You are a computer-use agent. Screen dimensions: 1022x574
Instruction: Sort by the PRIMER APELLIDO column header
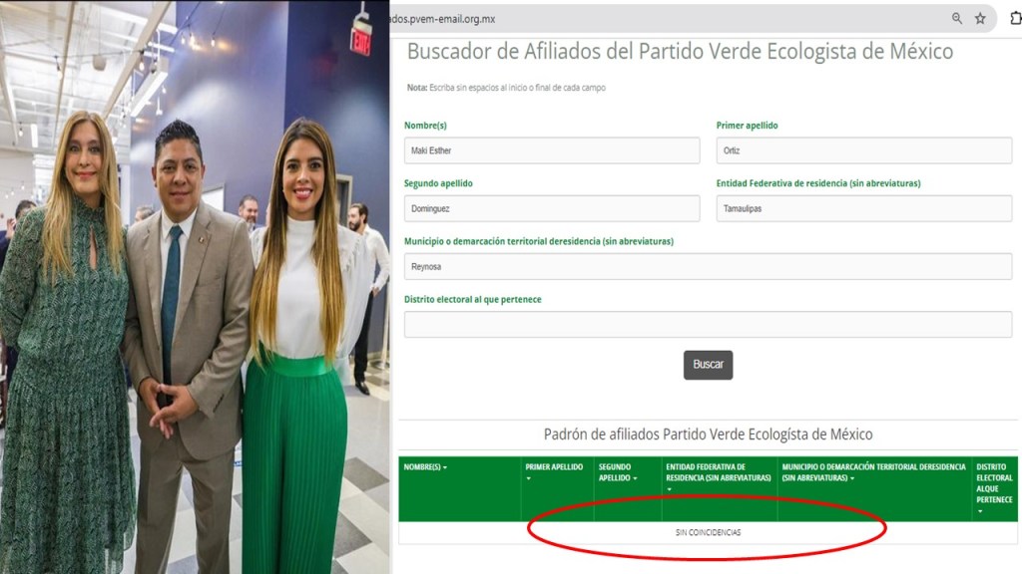pos(554,472)
